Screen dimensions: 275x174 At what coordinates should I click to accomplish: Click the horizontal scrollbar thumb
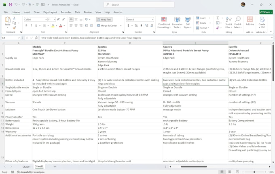click(194, 166)
